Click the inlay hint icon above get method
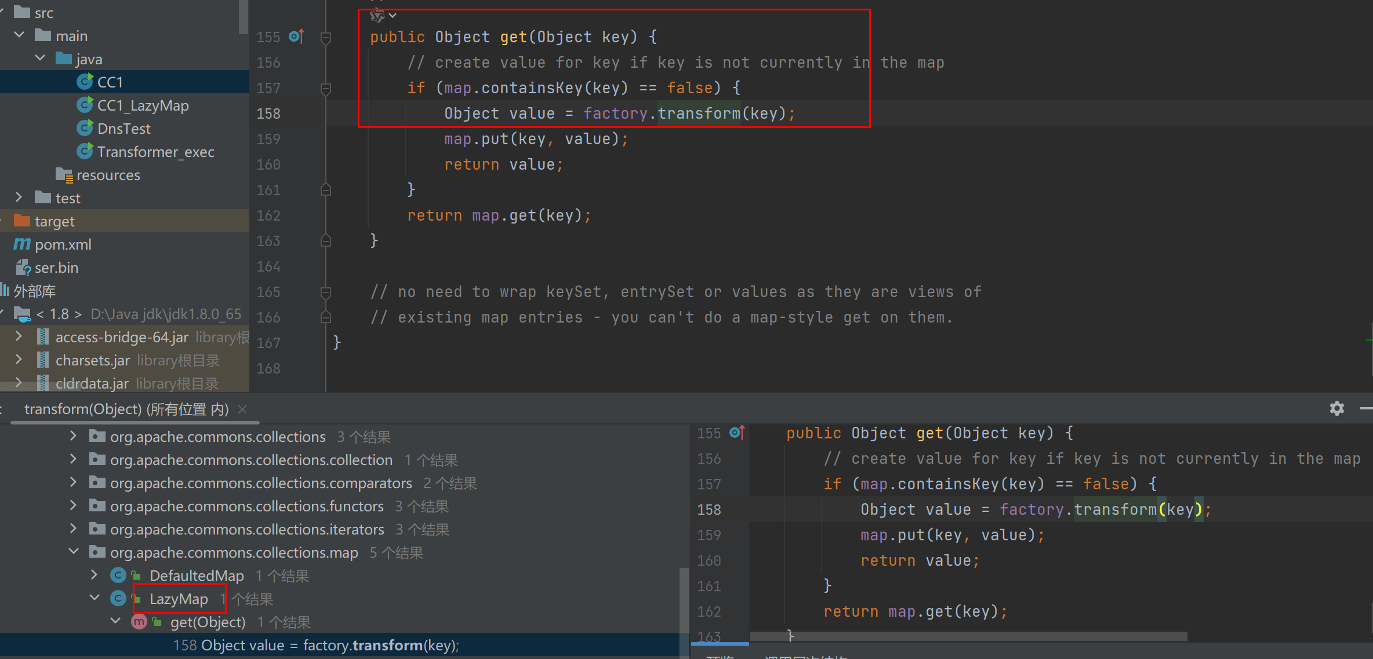The height and width of the screenshot is (659, 1373). [377, 16]
